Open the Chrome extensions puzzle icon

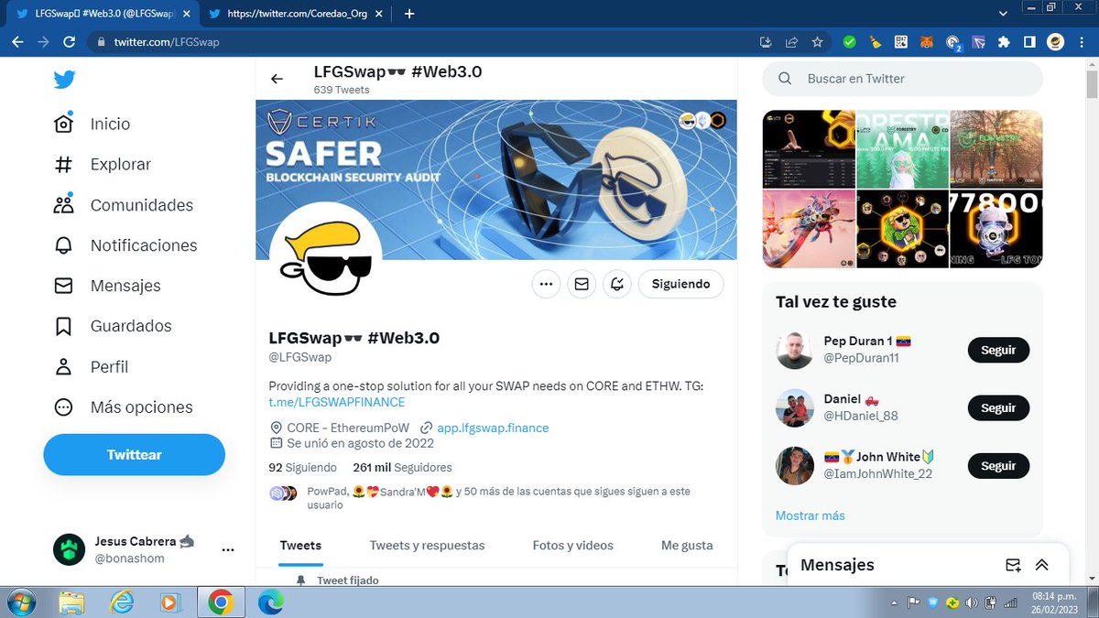coord(1004,41)
